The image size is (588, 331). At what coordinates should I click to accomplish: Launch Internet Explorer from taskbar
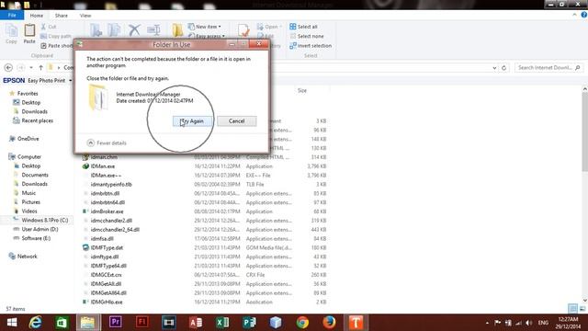coord(35,323)
